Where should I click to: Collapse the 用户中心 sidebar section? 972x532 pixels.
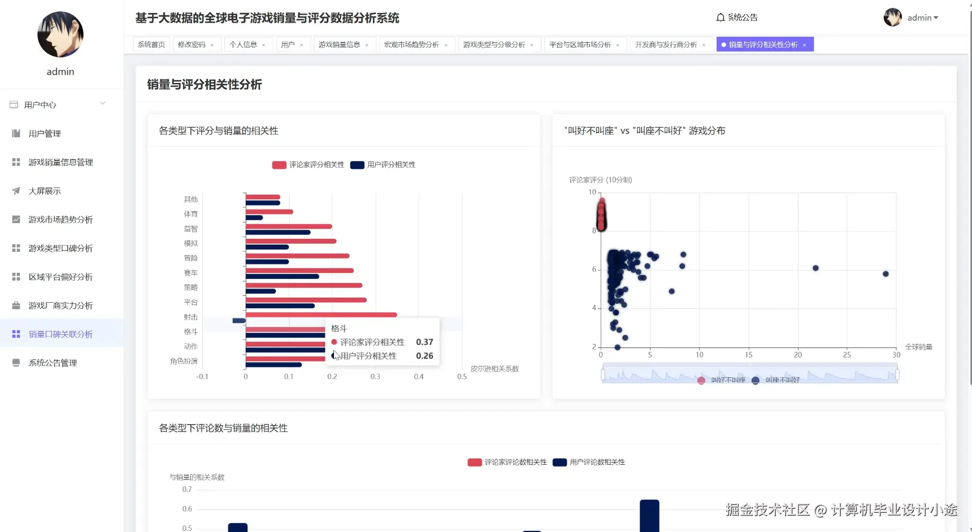102,103
